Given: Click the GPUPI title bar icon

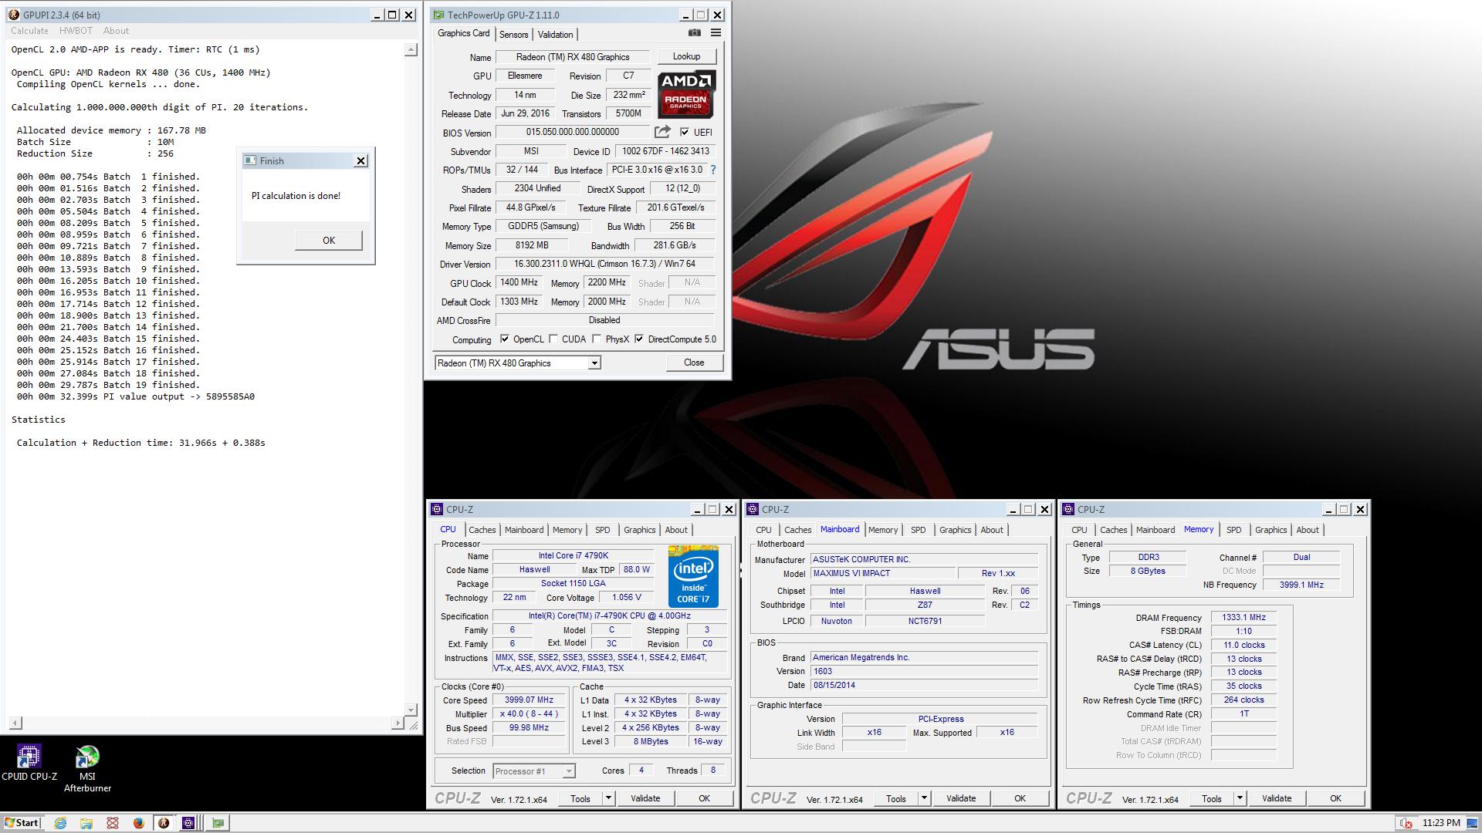Looking at the screenshot, I should (13, 15).
